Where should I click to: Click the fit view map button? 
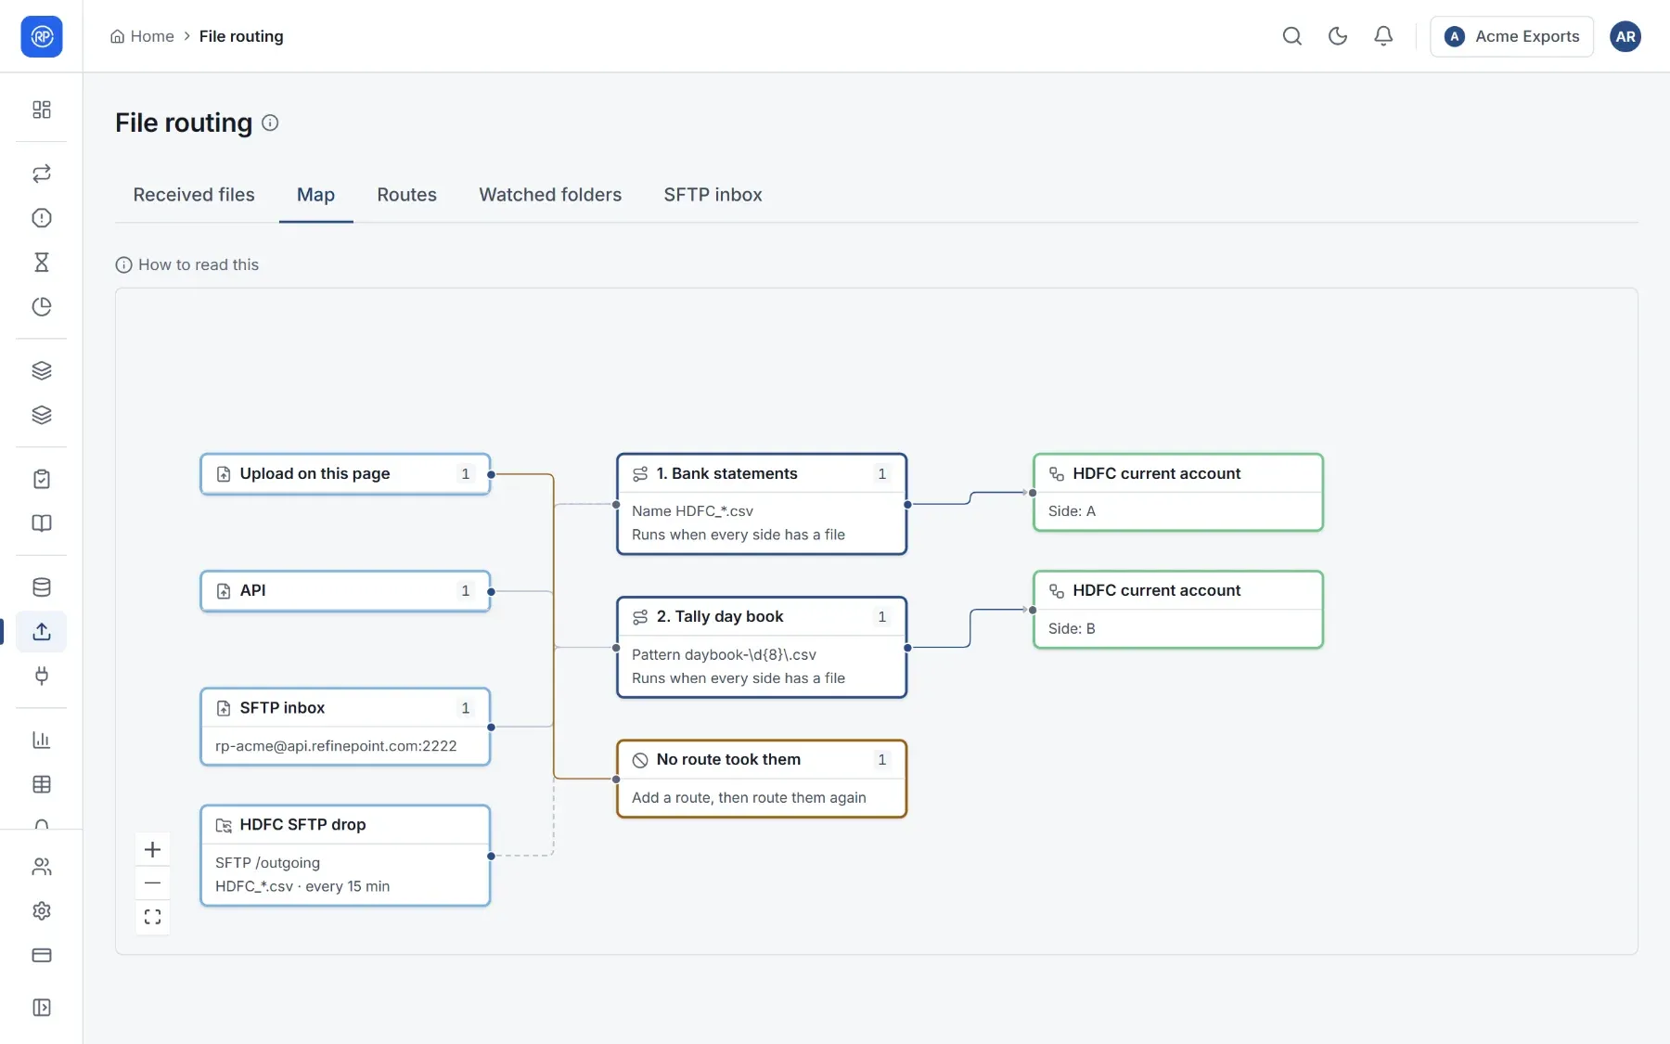pyautogui.click(x=153, y=917)
